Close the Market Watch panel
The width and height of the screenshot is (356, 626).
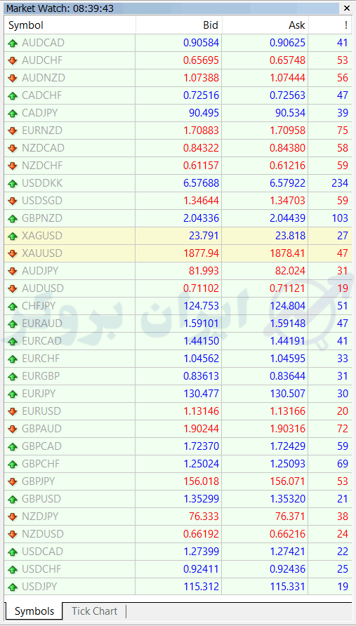click(346, 8)
